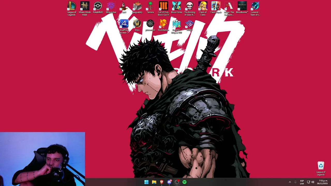Screen dimensions: 331x186
Task: Open the network status tray icon
Action: [308, 182]
